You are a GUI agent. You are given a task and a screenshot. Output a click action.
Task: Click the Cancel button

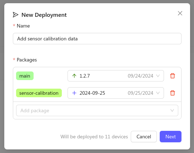(x=144, y=137)
